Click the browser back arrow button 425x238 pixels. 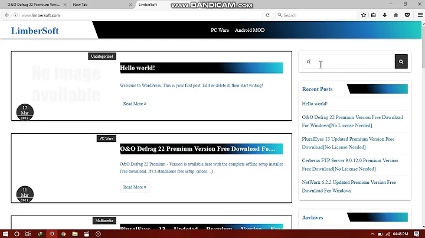point(6,15)
